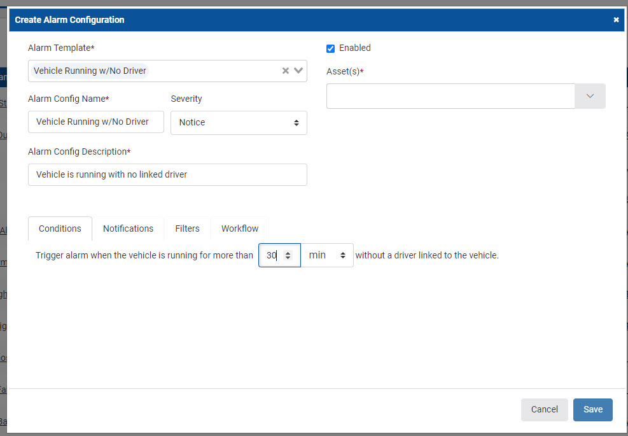The width and height of the screenshot is (628, 436).
Task: Close the Create Alarm Configuration dialog
Action: coord(616,20)
